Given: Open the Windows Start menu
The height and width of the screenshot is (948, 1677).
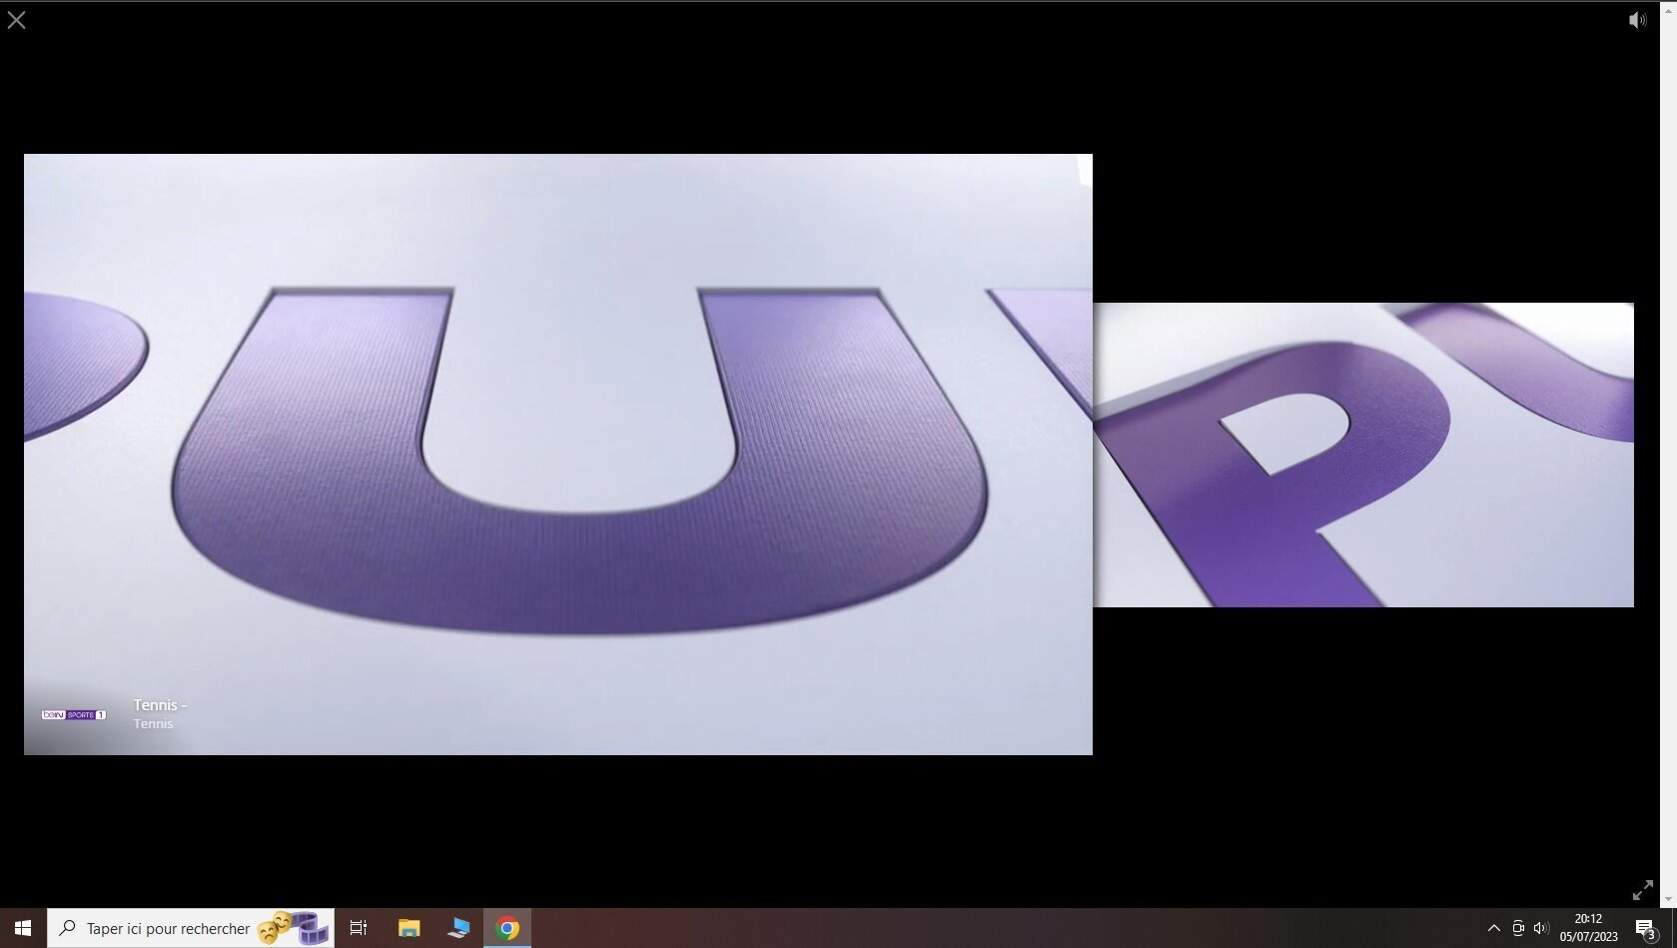Looking at the screenshot, I should 23,928.
